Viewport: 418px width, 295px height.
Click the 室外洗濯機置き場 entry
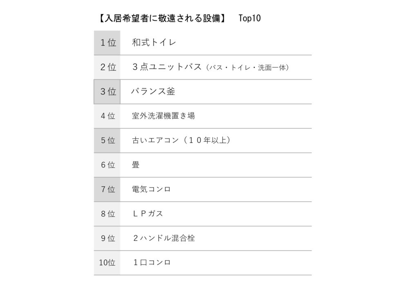pos(163,116)
